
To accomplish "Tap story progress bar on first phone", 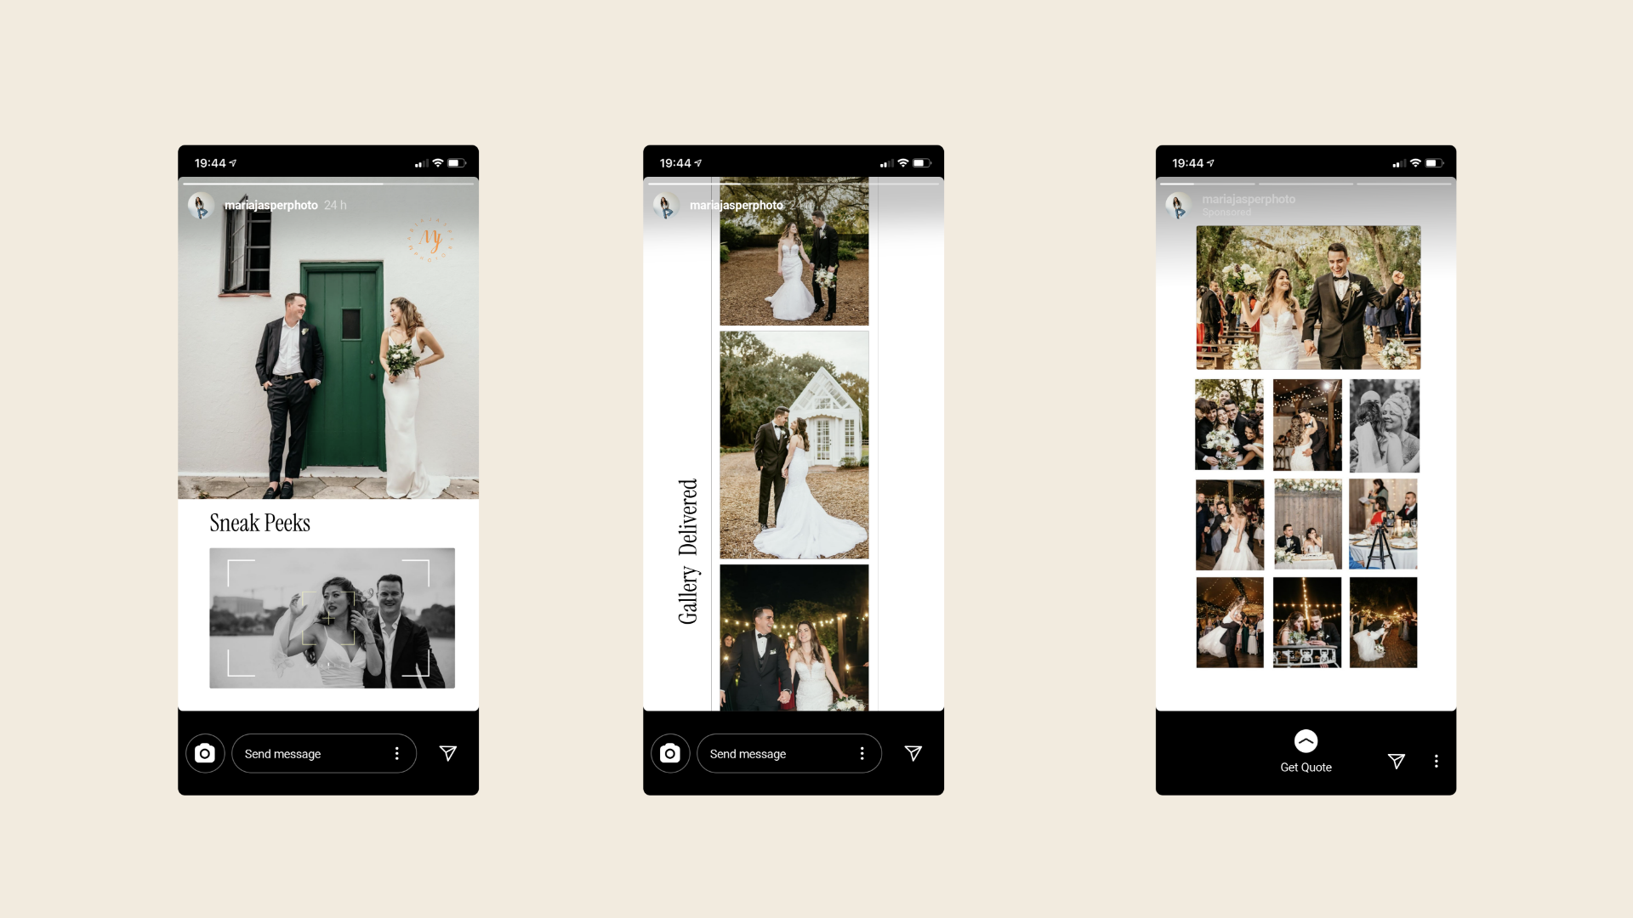I will (x=328, y=183).
